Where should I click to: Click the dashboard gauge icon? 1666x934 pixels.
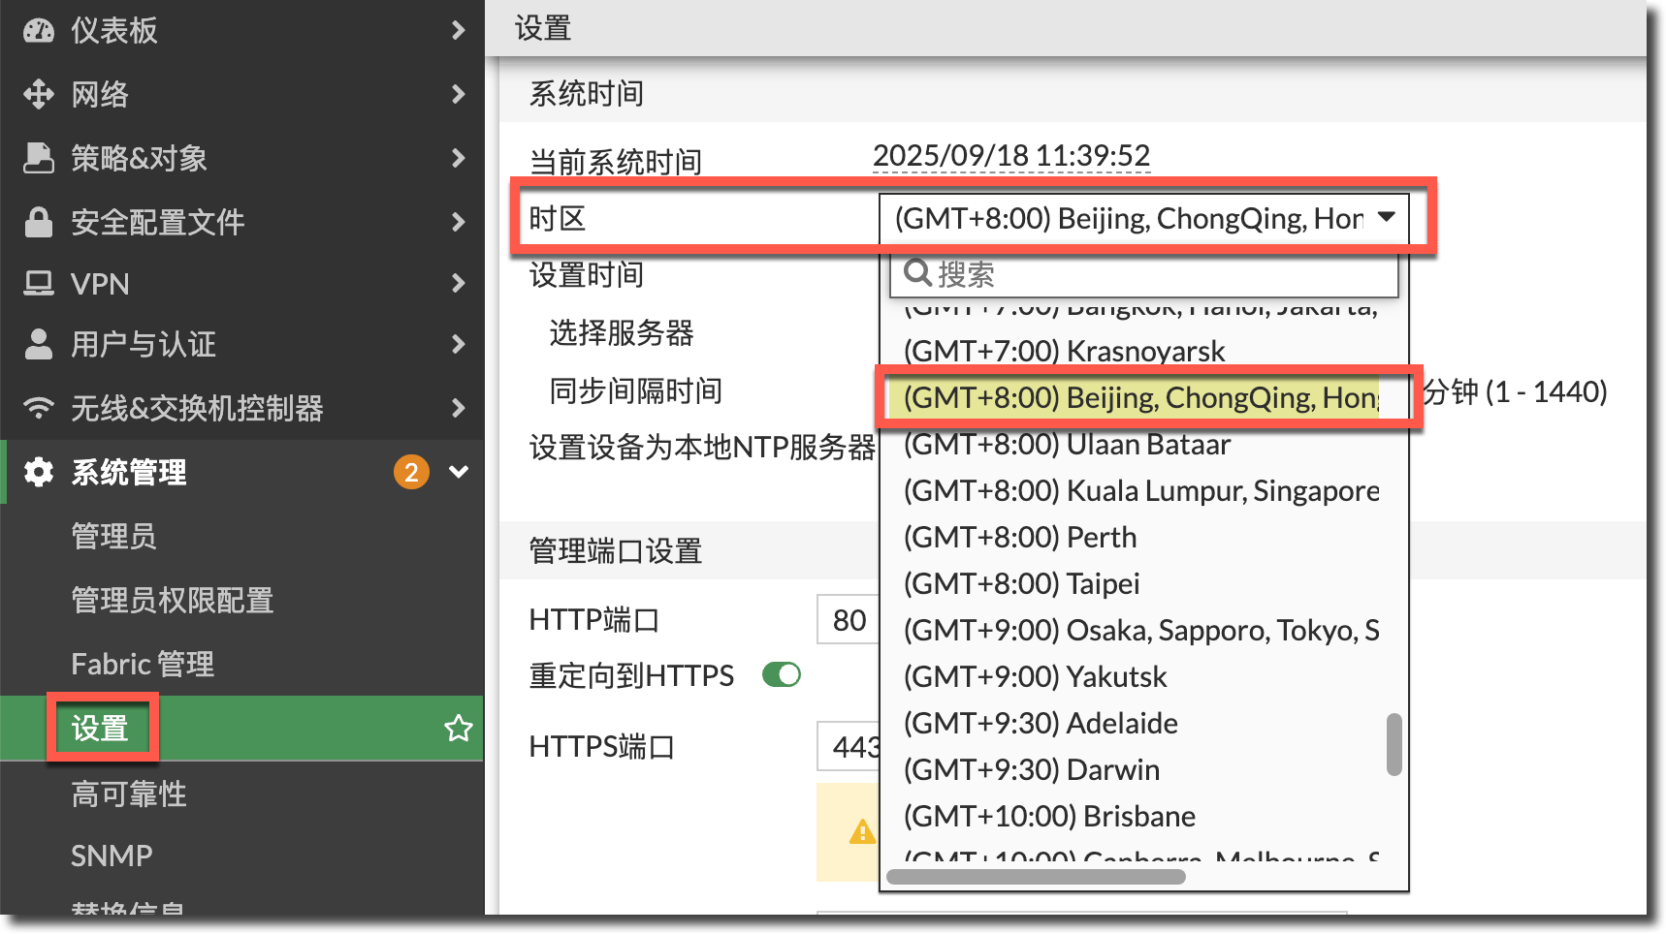(39, 31)
